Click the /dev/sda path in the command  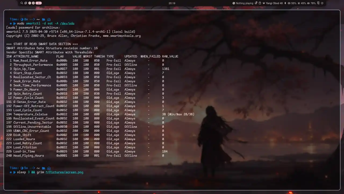(x=67, y=23)
